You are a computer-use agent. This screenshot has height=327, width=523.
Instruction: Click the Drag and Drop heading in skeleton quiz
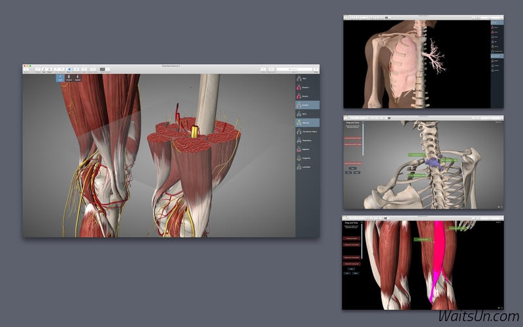point(352,123)
